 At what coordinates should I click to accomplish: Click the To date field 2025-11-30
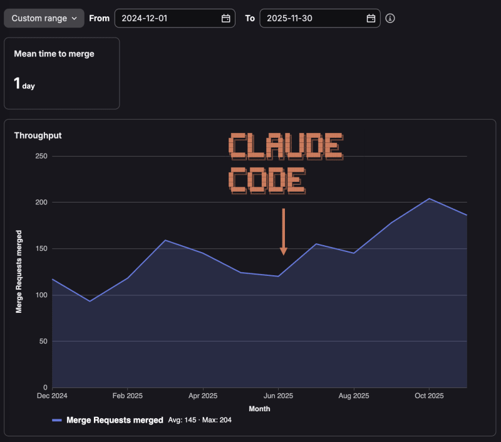click(x=320, y=18)
